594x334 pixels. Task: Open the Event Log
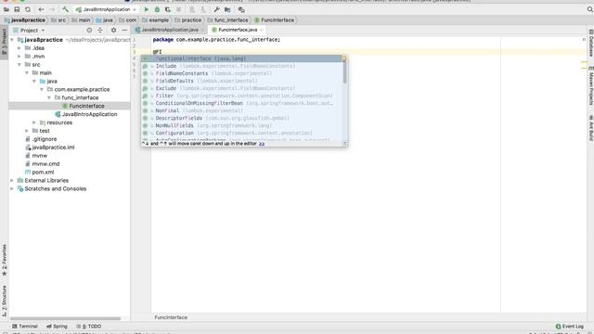tap(570, 327)
